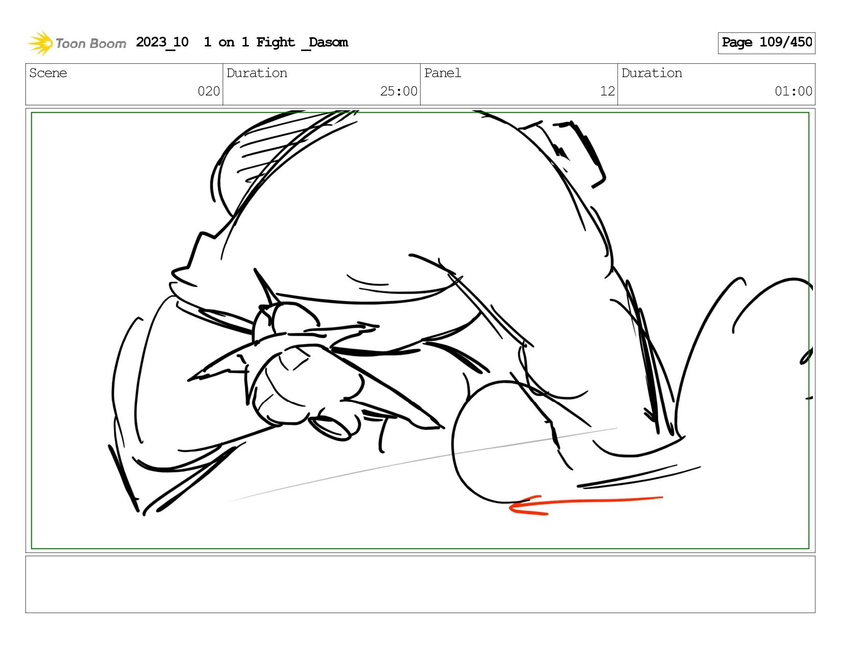The height and width of the screenshot is (651, 842).
Task: Click the empty notes box below the panel
Action: tap(420, 584)
